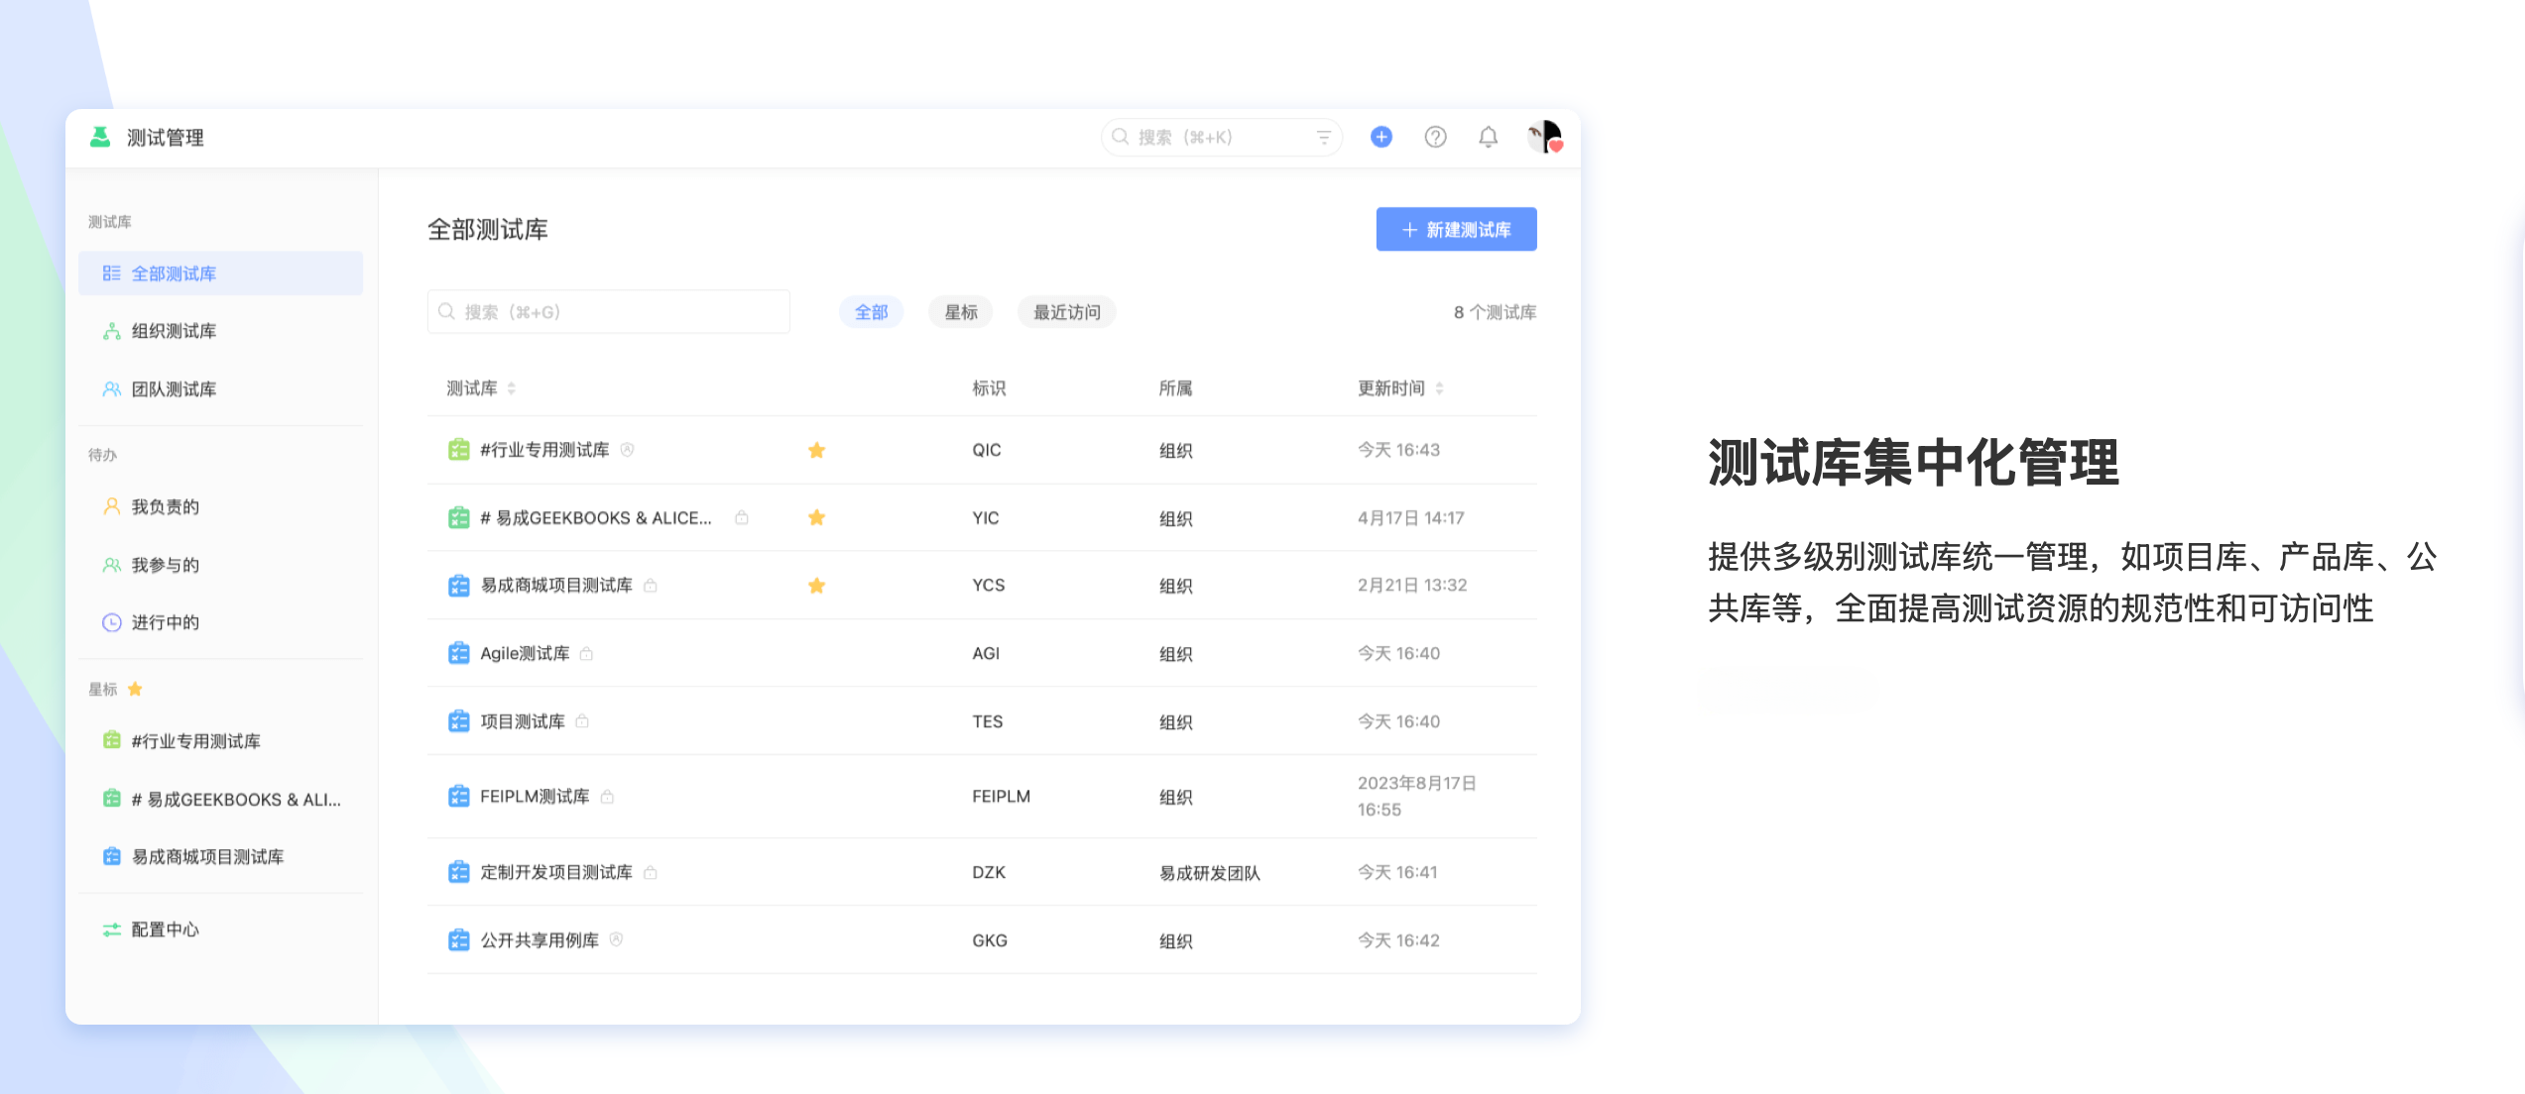Unstar the #行业专用测试库 row
The image size is (2525, 1094).
coord(816,451)
